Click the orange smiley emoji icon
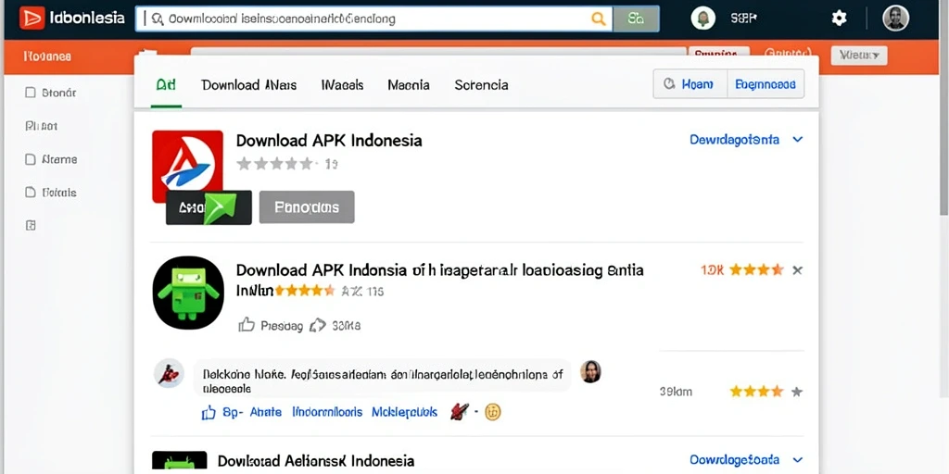 click(493, 412)
